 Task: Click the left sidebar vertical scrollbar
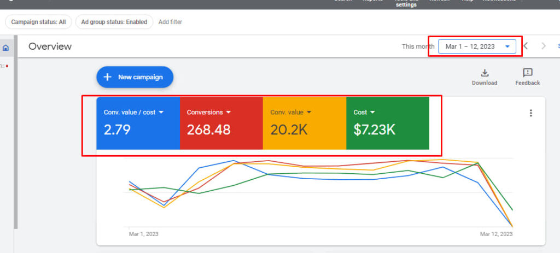[16, 137]
